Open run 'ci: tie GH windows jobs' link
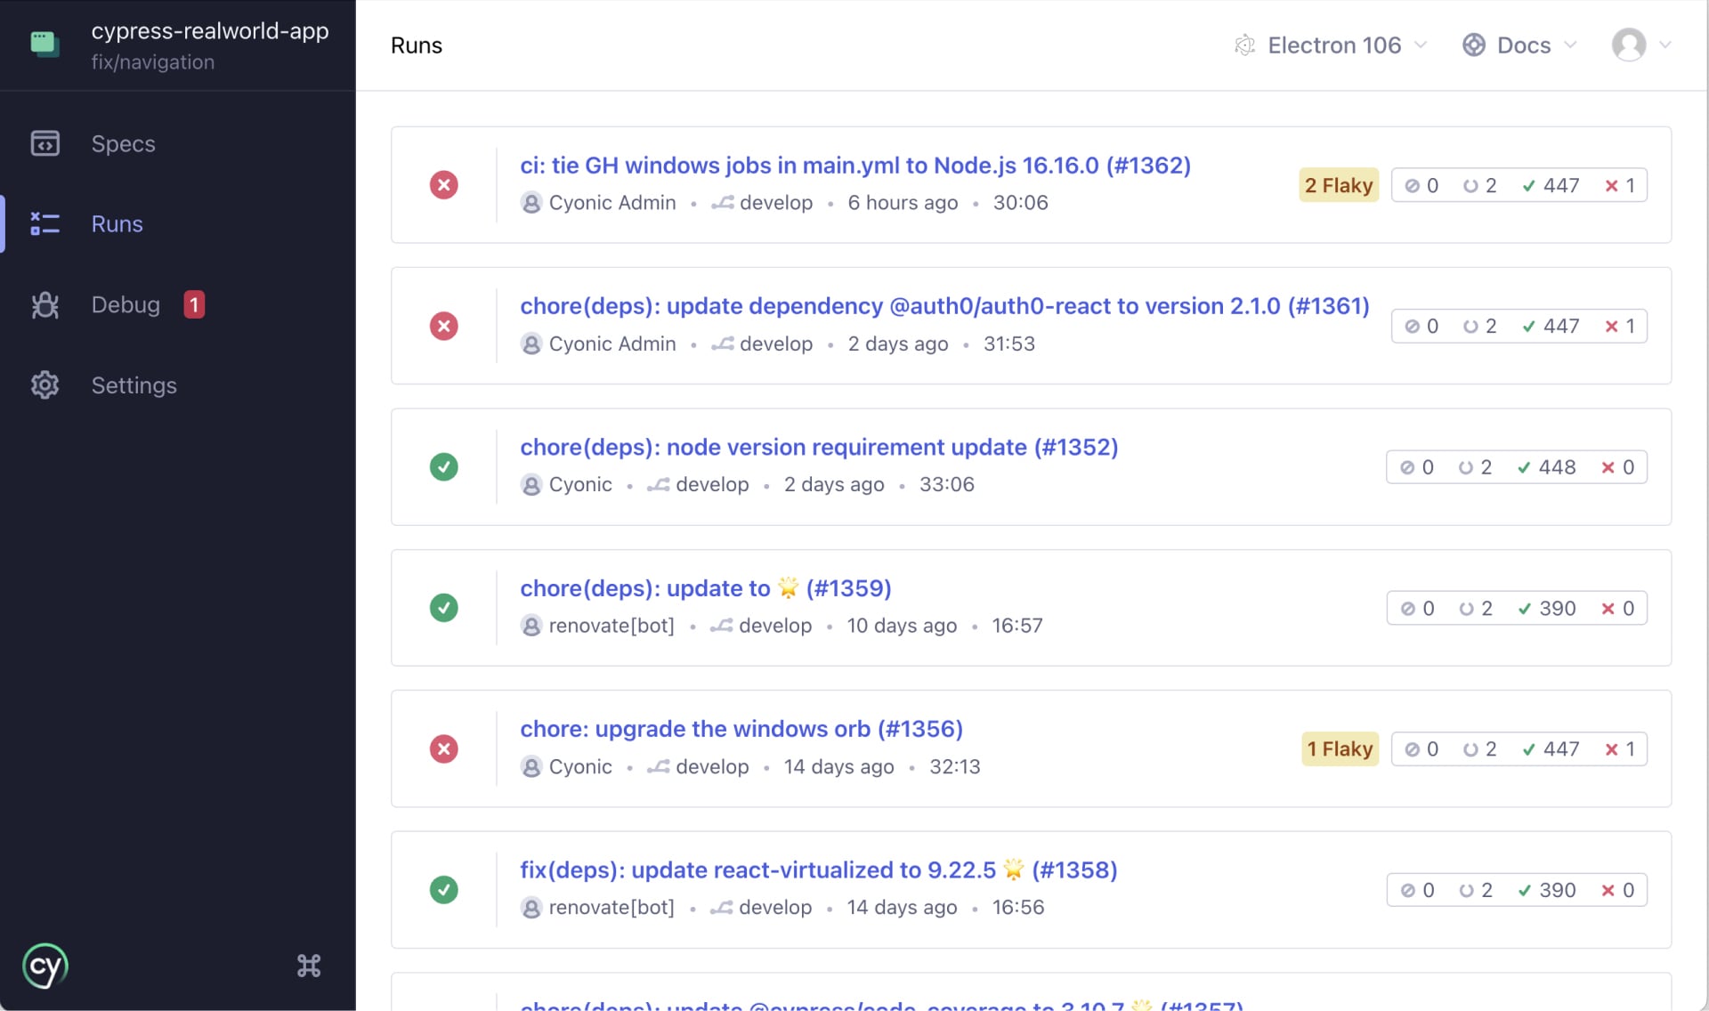 pos(854,166)
